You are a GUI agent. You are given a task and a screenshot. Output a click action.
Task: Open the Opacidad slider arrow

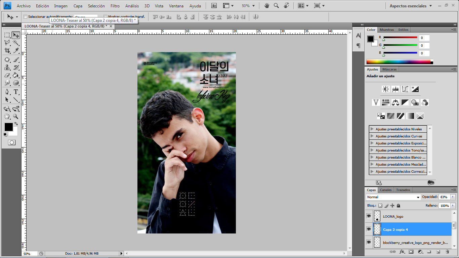pyautogui.click(x=453, y=197)
